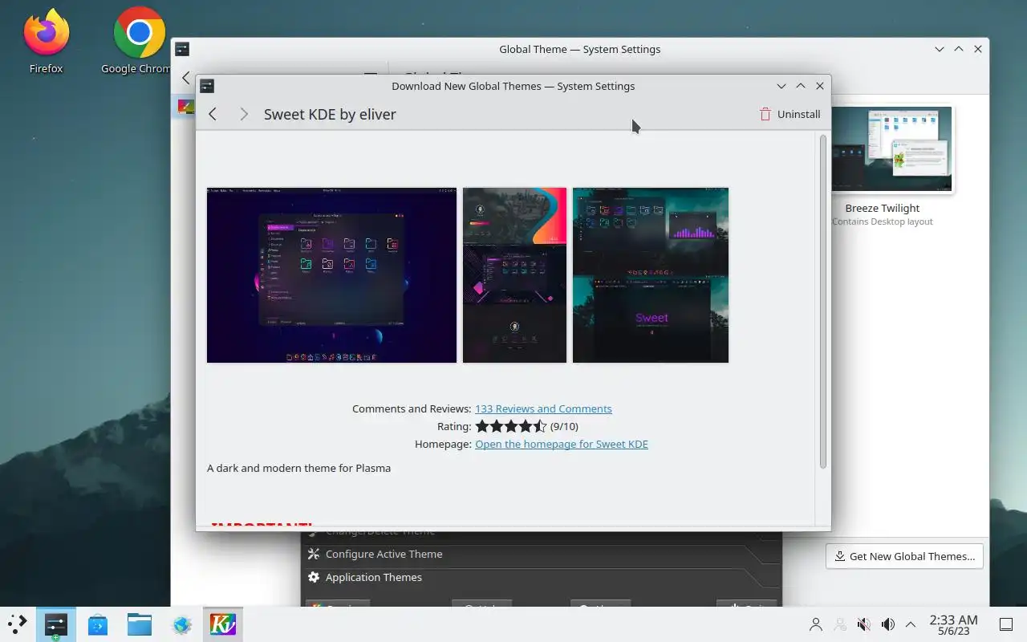The image size is (1027, 642).
Task: Open the KDE application launcher
Action: coord(17,624)
